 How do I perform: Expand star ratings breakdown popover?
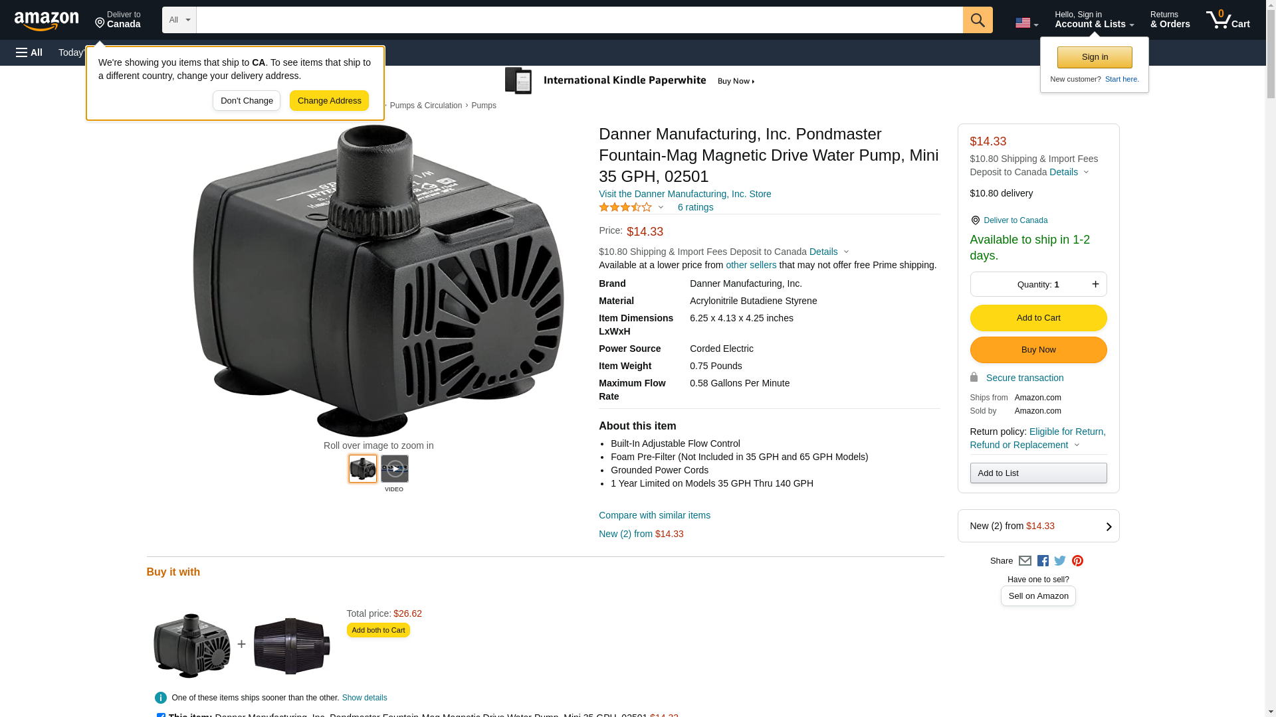pyautogui.click(x=631, y=207)
